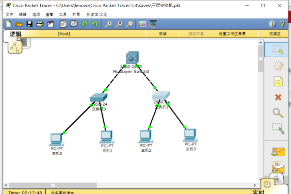Open the drawing palette icon
Image resolution: width=291 pixels, height=194 pixels.
(x=142, y=24)
